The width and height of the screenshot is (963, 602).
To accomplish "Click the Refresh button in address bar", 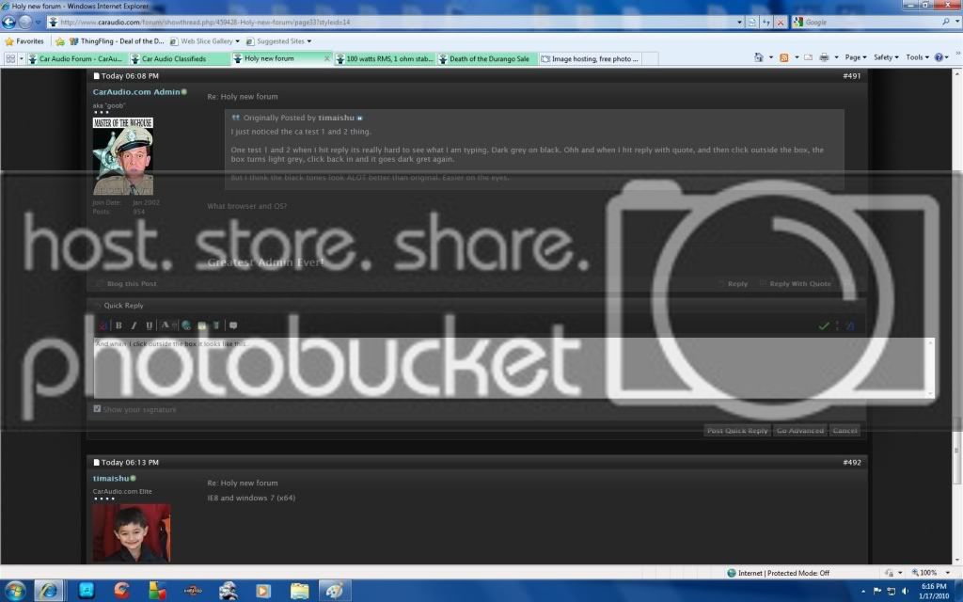I will tap(766, 23).
